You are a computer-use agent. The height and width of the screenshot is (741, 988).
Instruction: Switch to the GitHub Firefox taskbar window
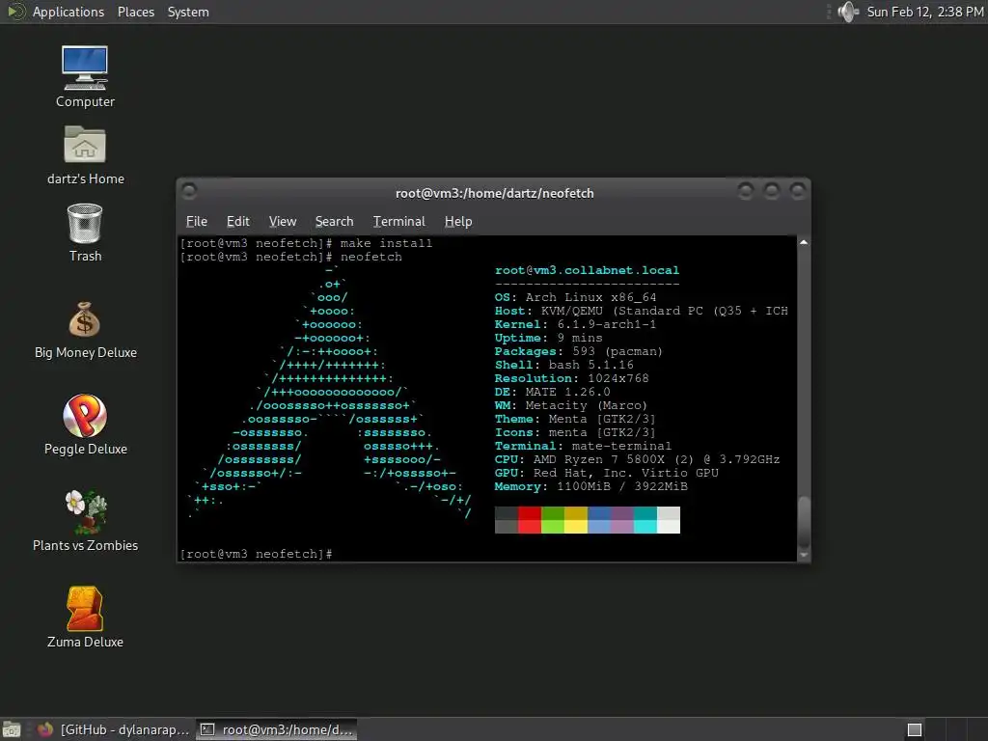tap(114, 729)
